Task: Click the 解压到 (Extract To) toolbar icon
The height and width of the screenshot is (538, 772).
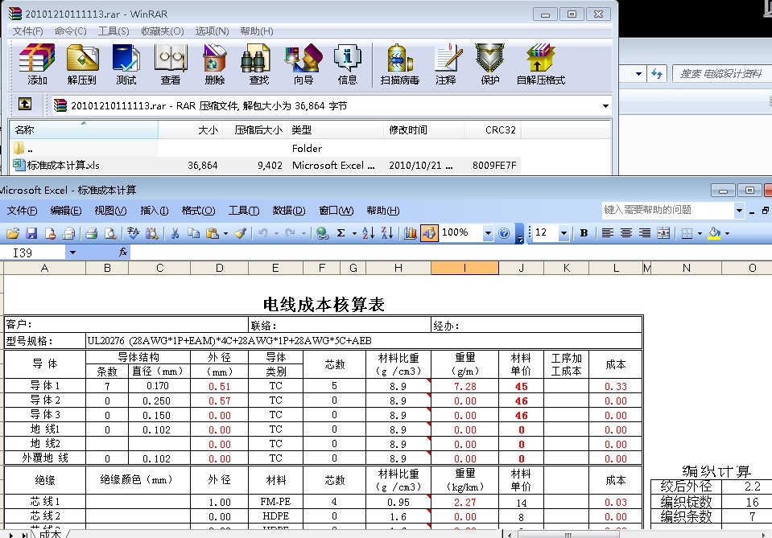Action: pyautogui.click(x=81, y=64)
